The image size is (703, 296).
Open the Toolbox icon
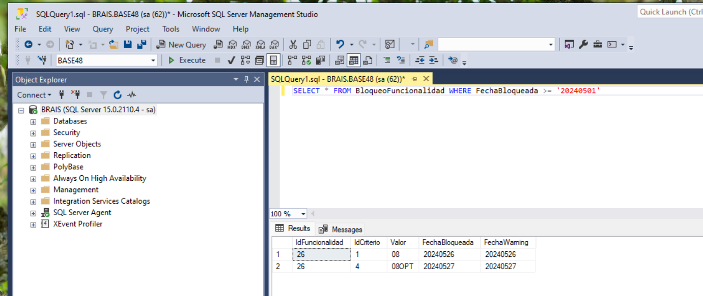tap(598, 45)
